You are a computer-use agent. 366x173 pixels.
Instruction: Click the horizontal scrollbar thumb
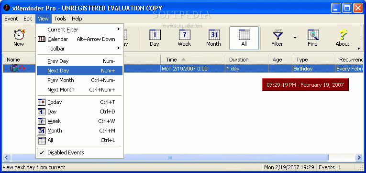pyautogui.click(x=170, y=158)
